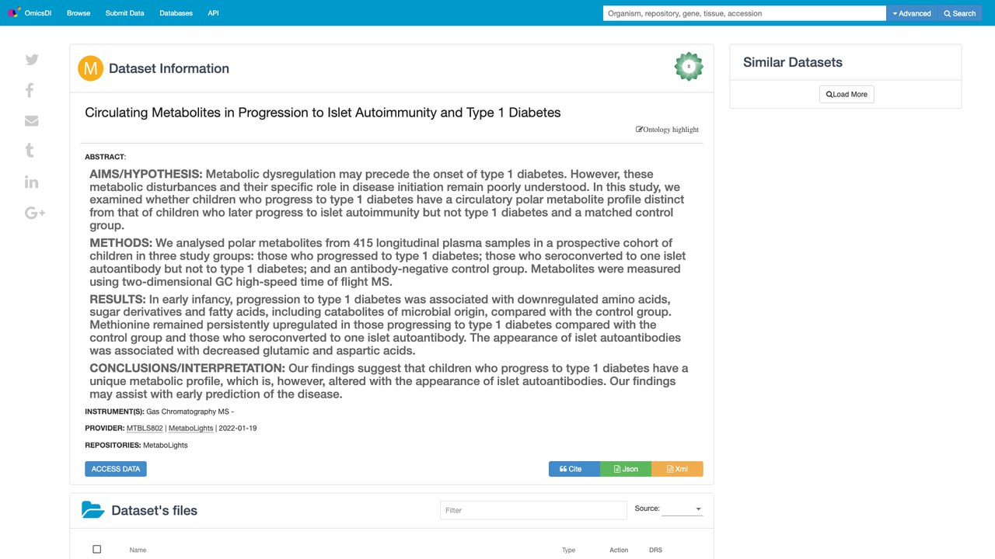Export dataset as Json

(x=626, y=469)
